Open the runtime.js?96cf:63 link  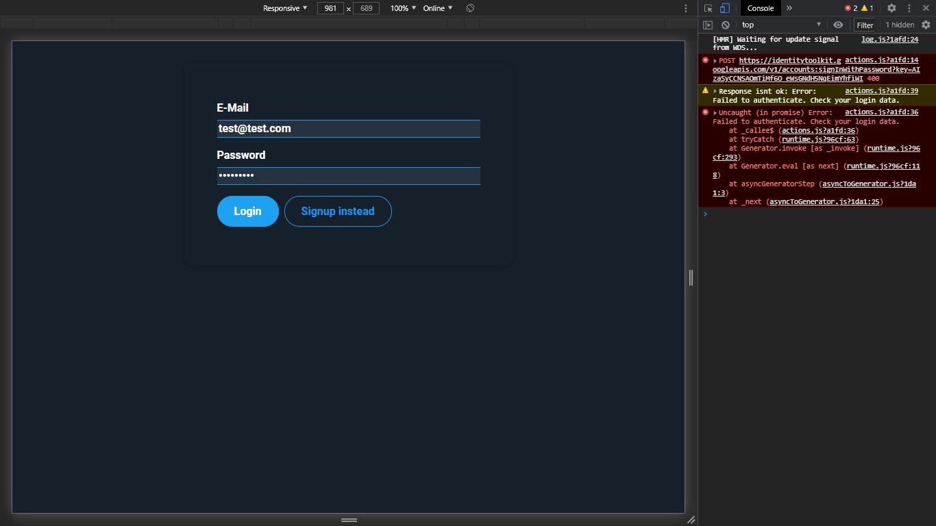tap(818, 139)
